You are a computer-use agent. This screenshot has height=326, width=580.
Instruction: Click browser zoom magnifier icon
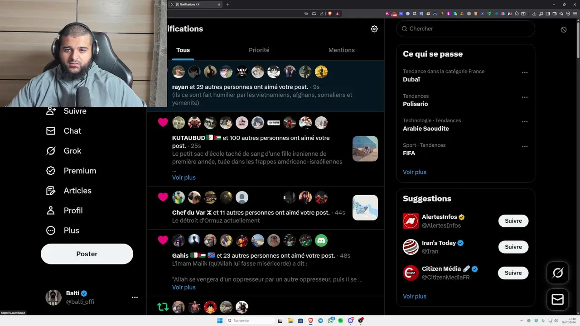306,14
